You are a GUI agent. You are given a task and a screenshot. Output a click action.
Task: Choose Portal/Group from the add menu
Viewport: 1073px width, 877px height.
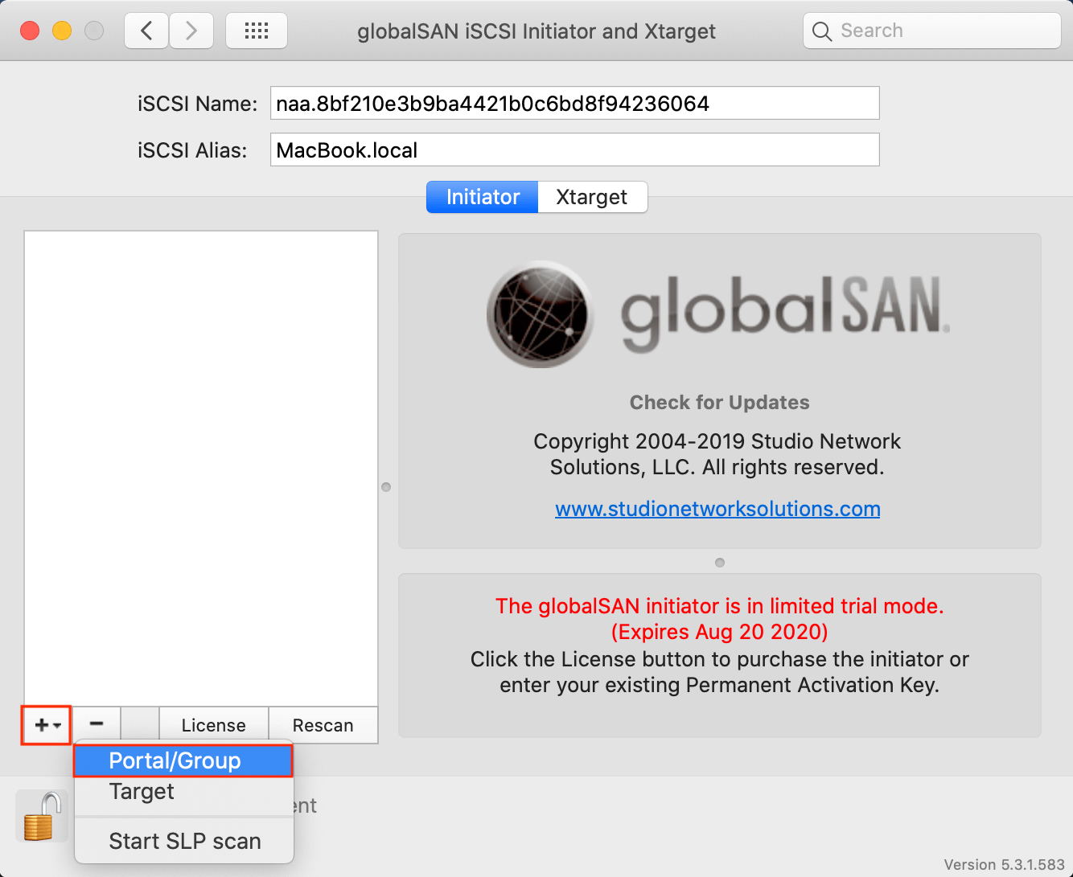pyautogui.click(x=183, y=760)
